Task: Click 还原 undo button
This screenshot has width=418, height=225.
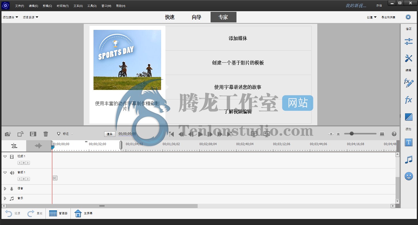Action: point(13,214)
